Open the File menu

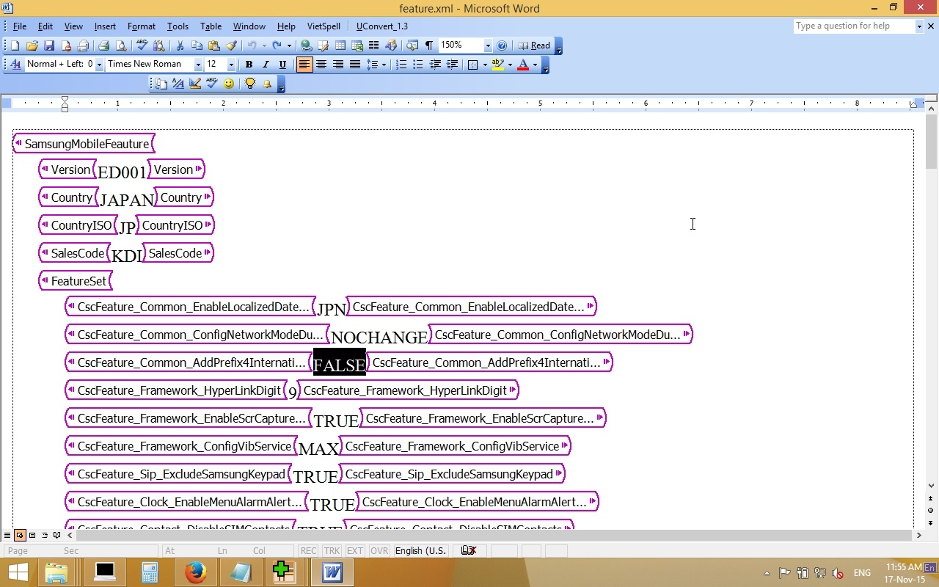point(20,26)
